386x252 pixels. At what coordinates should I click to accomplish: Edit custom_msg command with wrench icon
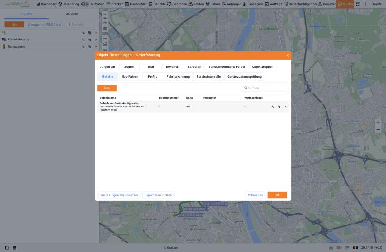point(272,106)
